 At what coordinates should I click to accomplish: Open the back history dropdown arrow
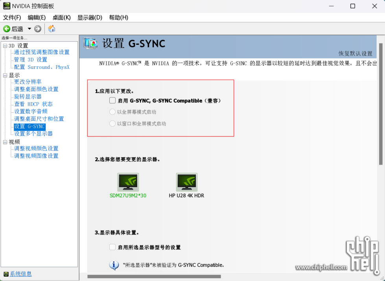(29, 29)
